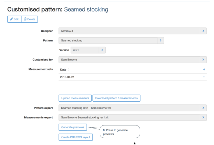Open the Customised for chevron button
This screenshot has height=145, width=214.
click(203, 60)
